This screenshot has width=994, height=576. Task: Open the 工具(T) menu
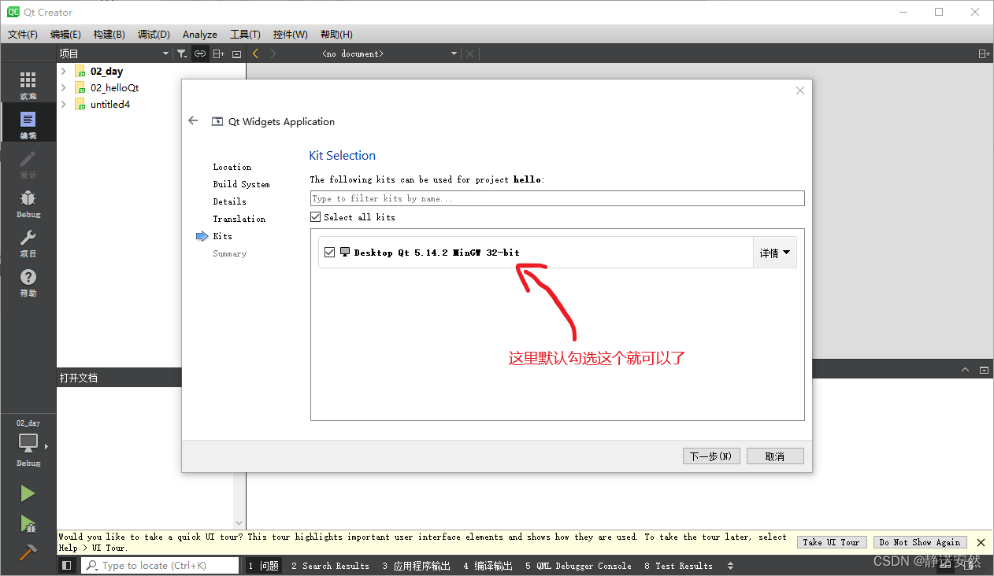(x=245, y=35)
